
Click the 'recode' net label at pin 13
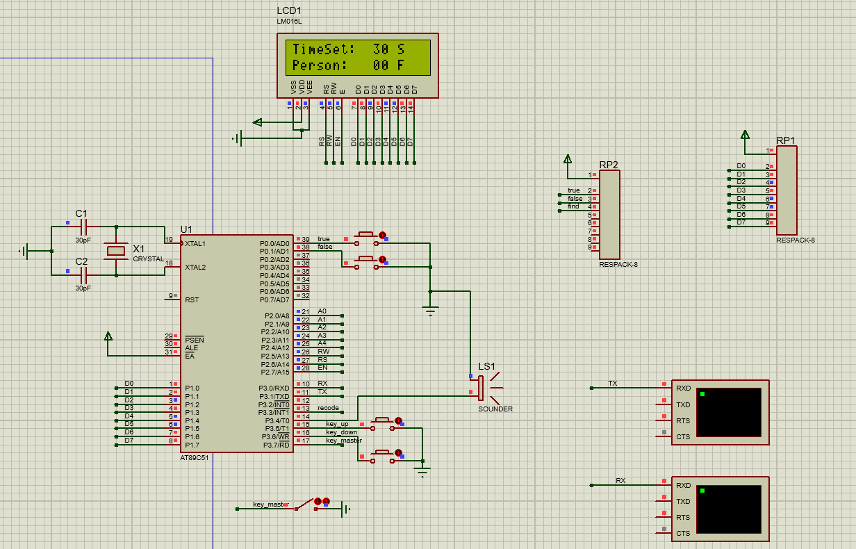[328, 408]
